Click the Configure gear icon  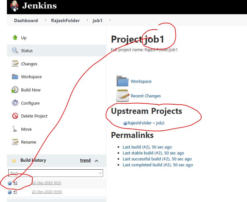click(x=15, y=103)
